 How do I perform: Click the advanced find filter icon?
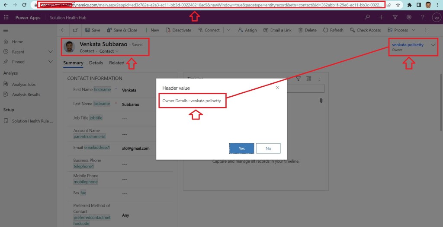coord(395,17)
